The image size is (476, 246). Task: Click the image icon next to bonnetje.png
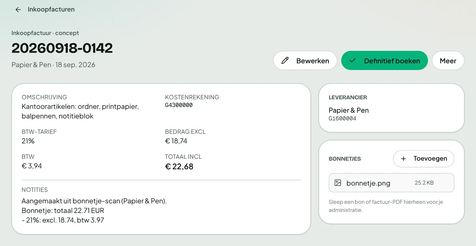pos(338,183)
